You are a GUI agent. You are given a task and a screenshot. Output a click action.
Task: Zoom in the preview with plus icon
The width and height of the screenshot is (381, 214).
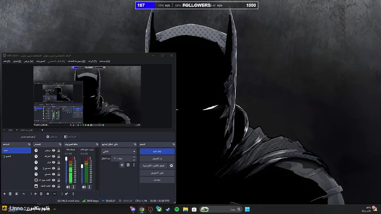17,130
